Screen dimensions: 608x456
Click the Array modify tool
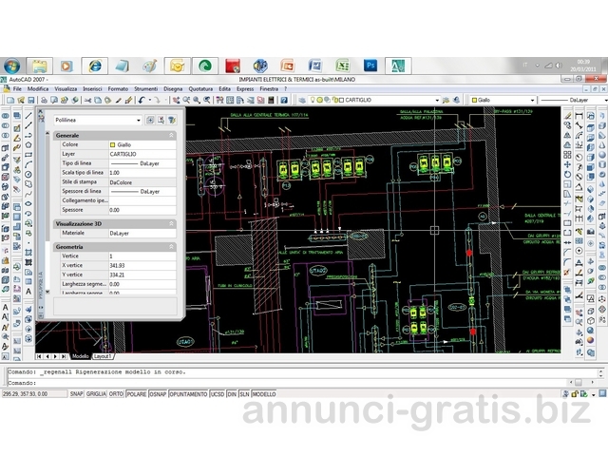[568, 155]
